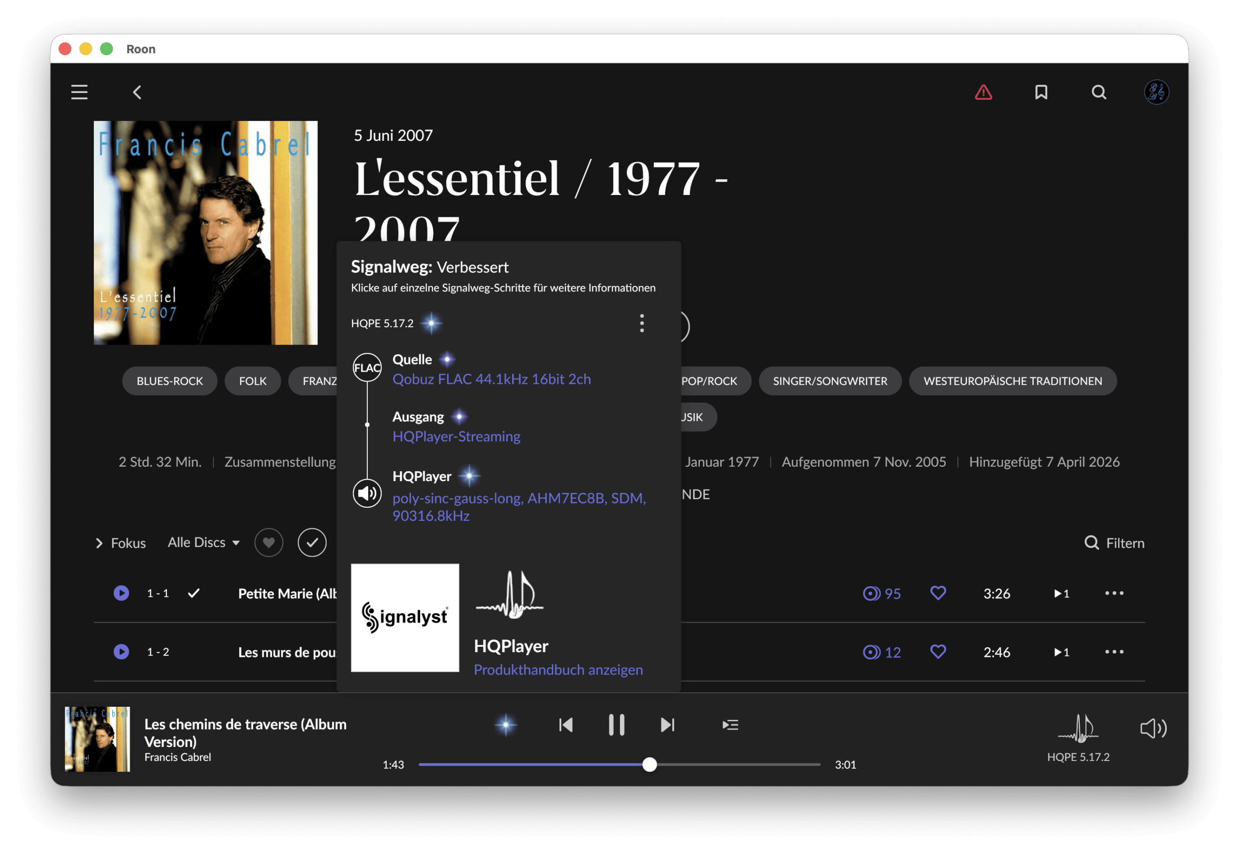The height and width of the screenshot is (853, 1239).
Task: Open the play queue icon
Action: [730, 725]
